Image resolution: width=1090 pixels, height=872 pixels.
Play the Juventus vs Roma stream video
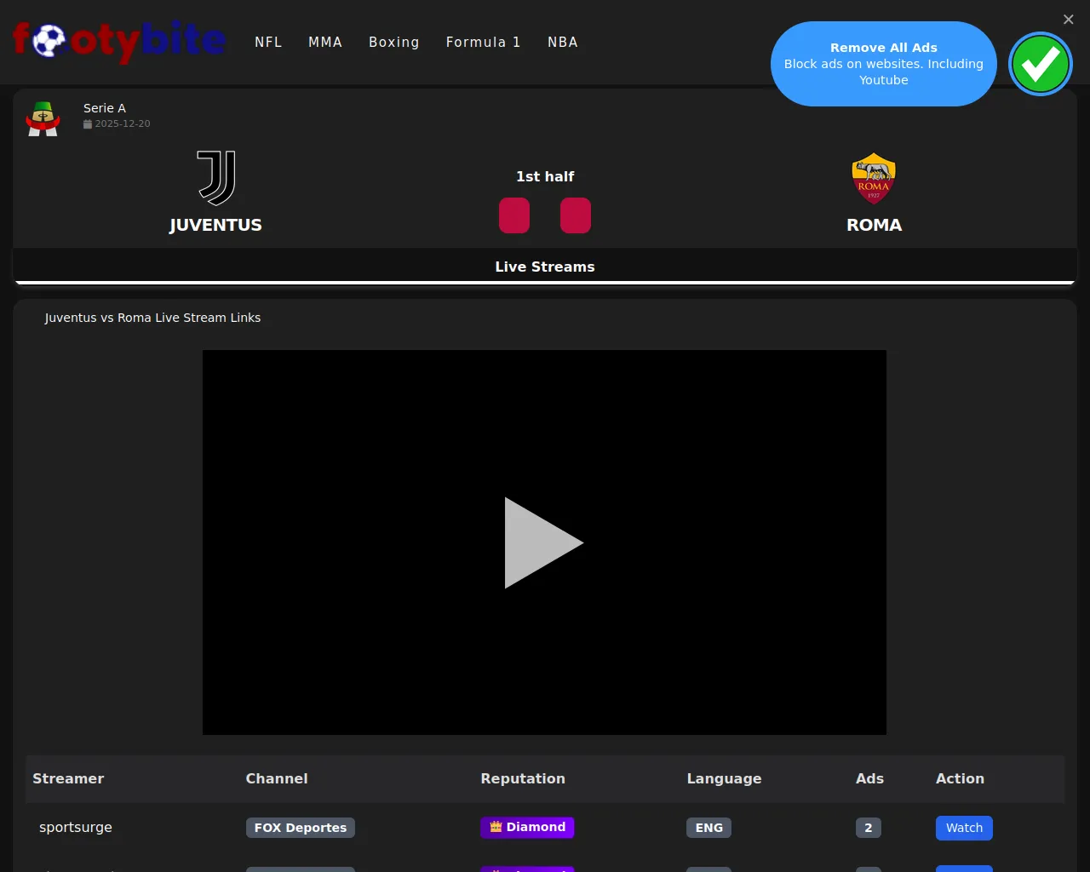point(543,542)
